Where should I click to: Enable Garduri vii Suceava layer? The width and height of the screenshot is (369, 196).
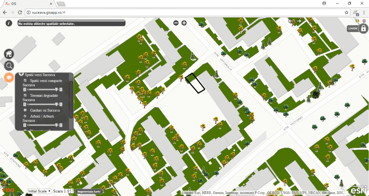(x=25, y=110)
